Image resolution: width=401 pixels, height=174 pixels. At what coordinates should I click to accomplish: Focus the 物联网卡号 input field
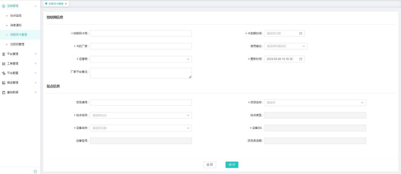click(x=141, y=33)
